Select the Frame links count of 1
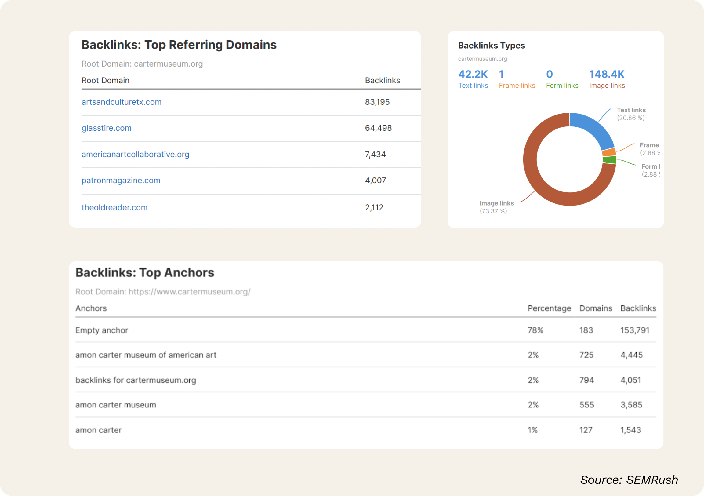 tap(501, 74)
